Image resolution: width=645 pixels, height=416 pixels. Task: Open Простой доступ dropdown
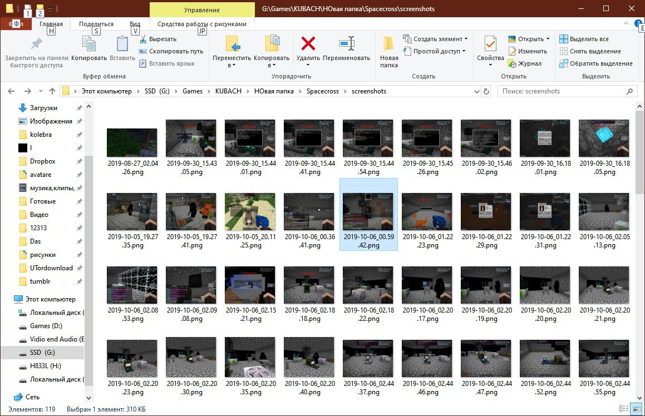pyautogui.click(x=435, y=51)
